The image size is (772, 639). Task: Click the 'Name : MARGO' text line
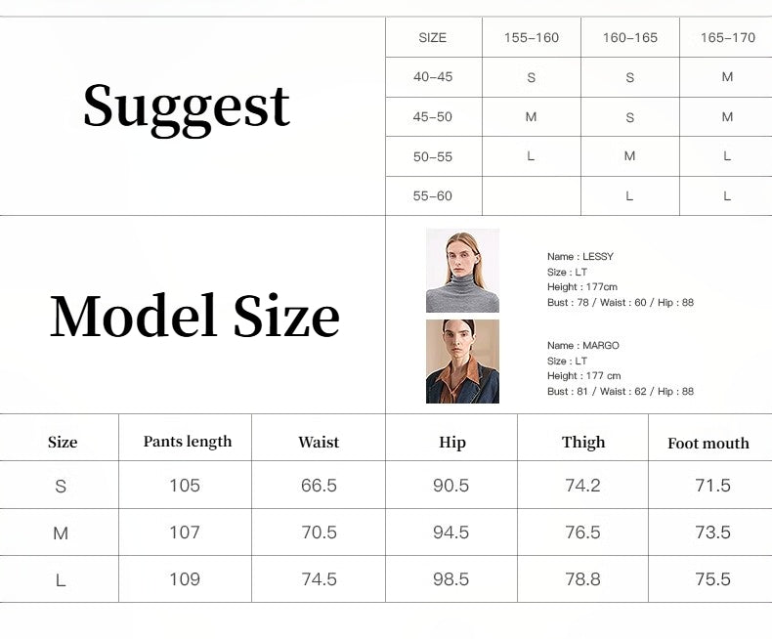point(583,346)
